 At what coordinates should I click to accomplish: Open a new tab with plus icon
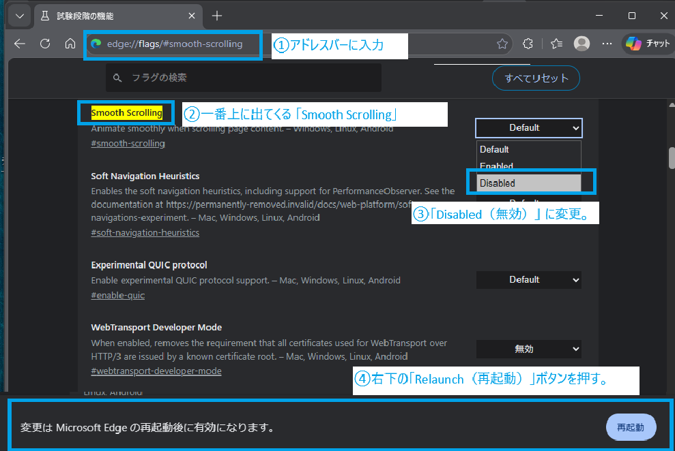tap(217, 15)
